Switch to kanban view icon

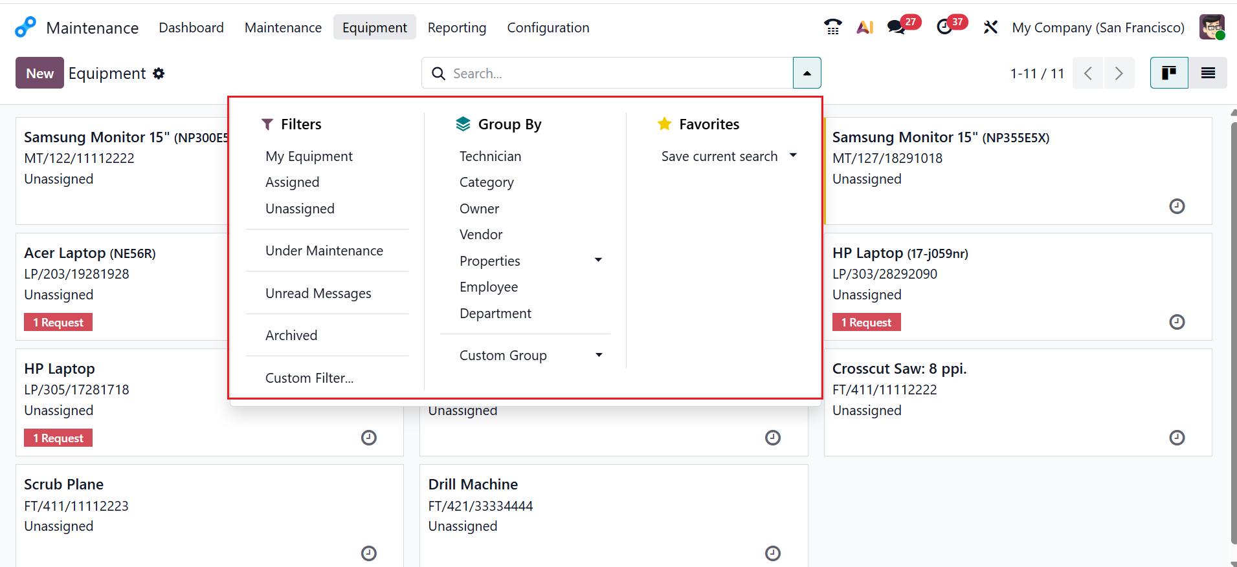click(1169, 73)
